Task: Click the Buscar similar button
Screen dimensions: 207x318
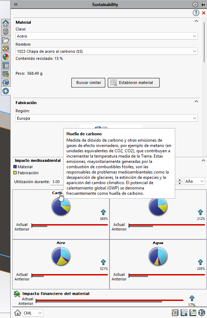Action: (88, 83)
